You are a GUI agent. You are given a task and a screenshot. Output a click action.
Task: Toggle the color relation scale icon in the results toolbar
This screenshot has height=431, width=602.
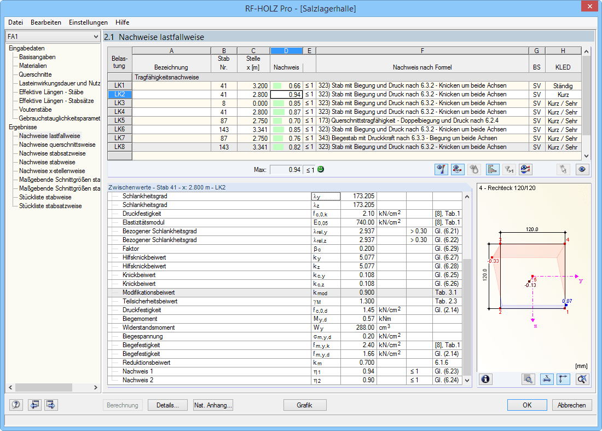pyautogui.click(x=441, y=169)
